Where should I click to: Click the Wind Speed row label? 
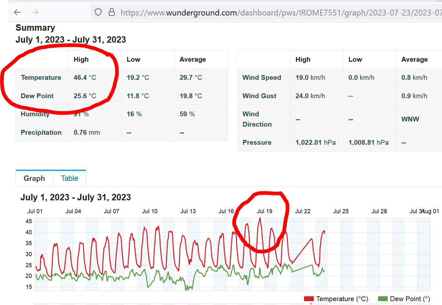(x=262, y=78)
